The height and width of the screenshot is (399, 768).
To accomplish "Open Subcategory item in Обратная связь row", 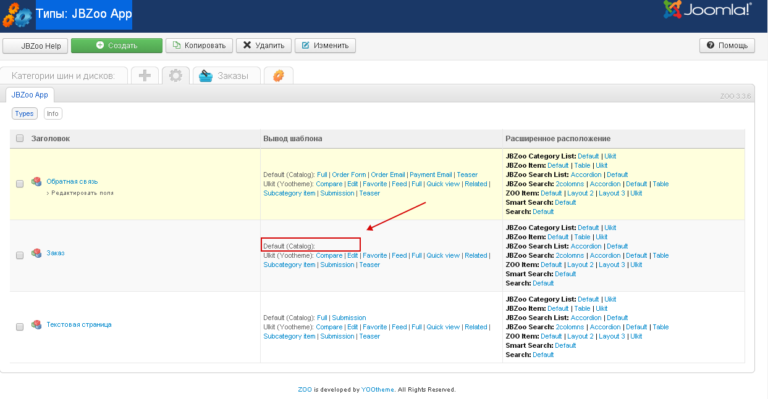I will point(290,193).
